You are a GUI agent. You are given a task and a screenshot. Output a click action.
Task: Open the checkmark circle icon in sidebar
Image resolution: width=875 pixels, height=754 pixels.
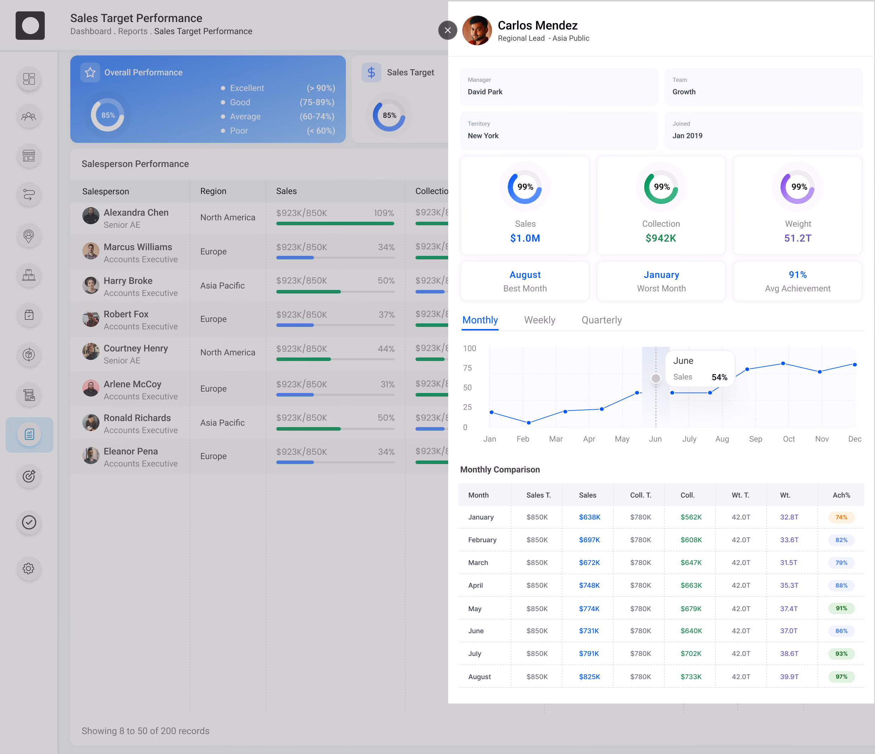click(29, 522)
